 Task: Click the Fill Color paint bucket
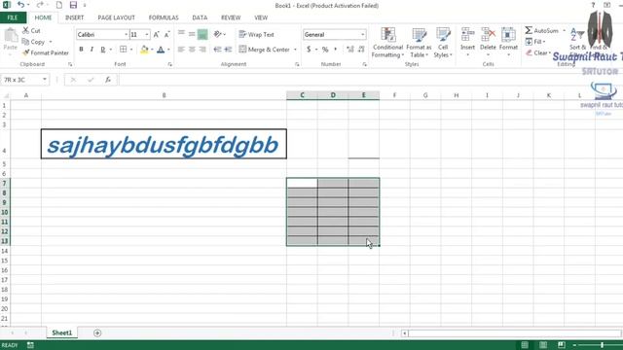(x=144, y=50)
